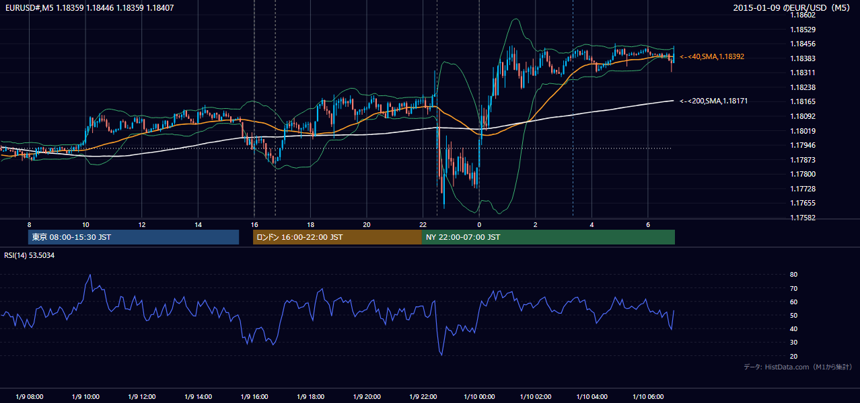This screenshot has width=860, height=403.
Task: Click the '2015-01-09 のEUR/USD (M5)' header
Action: tap(793, 7)
